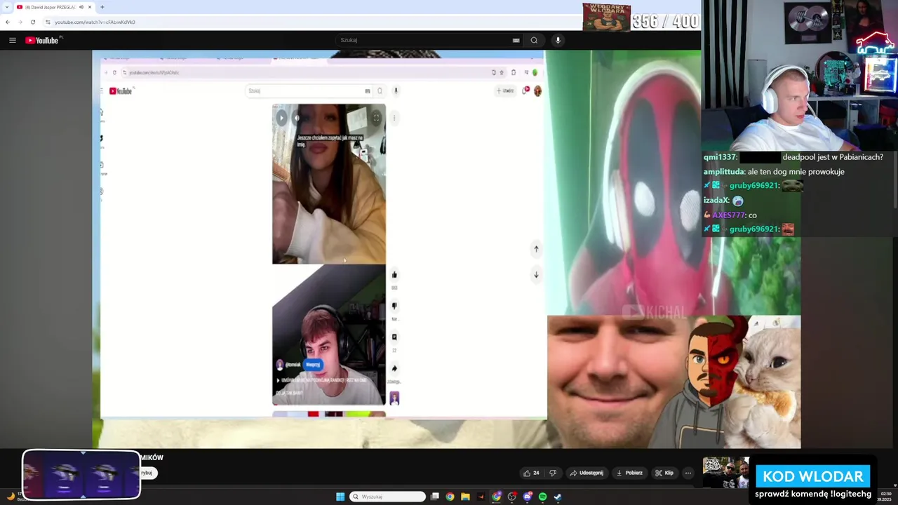
Task: Open more actions three-dot menu below video
Action: coord(688,473)
